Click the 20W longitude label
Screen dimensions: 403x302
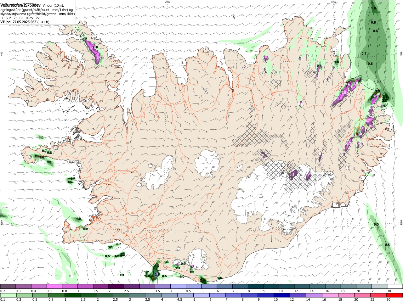167,2
